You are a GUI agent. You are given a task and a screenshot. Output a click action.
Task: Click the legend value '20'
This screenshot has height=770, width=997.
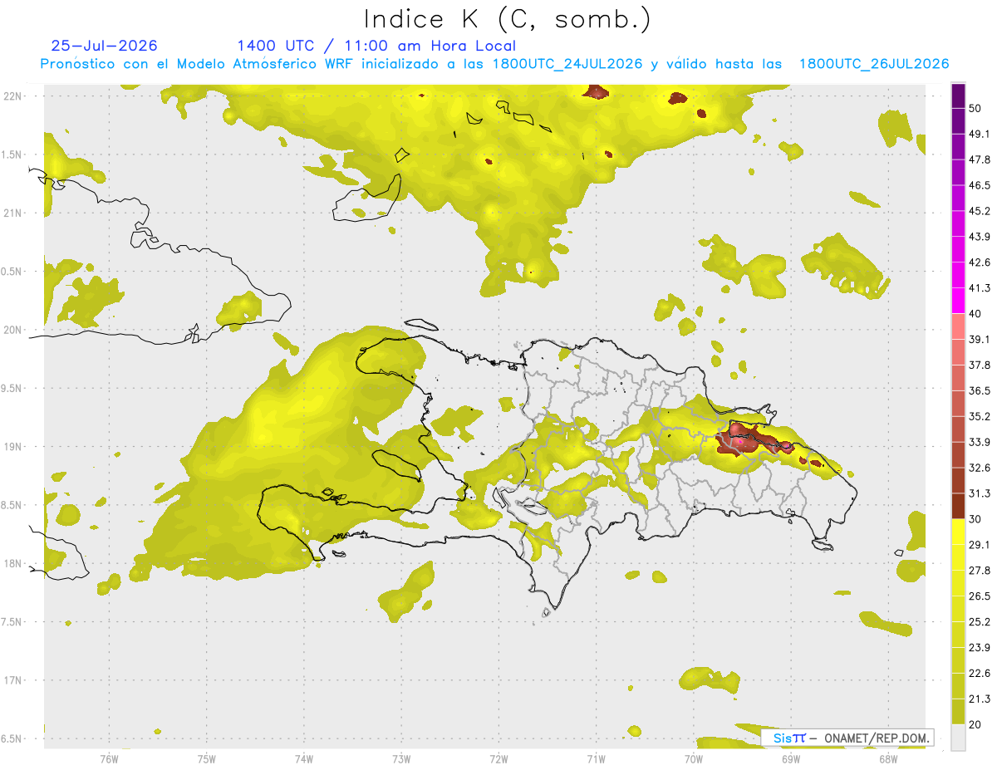point(976,723)
